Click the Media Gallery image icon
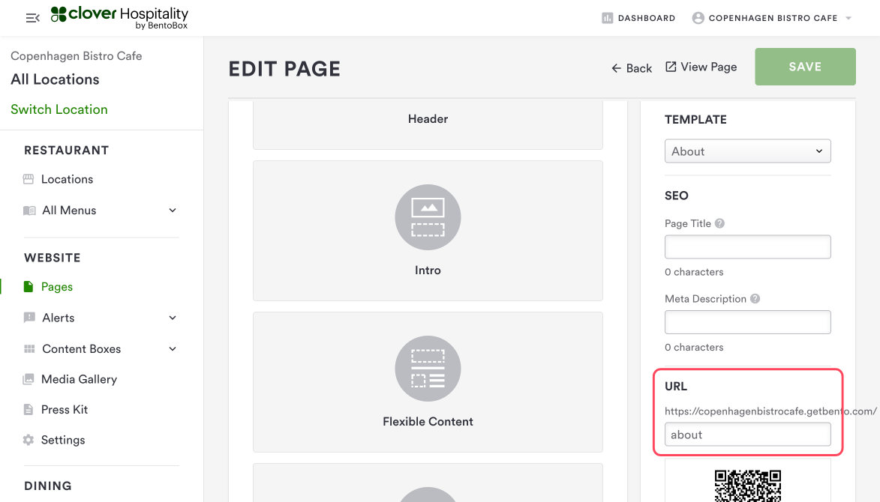The width and height of the screenshot is (880, 502). tap(29, 379)
